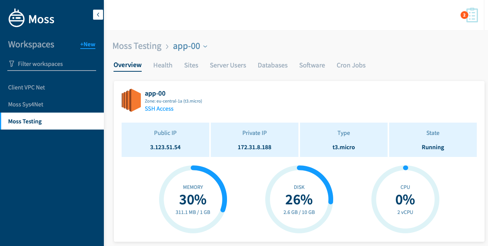Click the 2.6 GB / 10 GB disk text
Image resolution: width=488 pixels, height=246 pixels.
(x=299, y=212)
